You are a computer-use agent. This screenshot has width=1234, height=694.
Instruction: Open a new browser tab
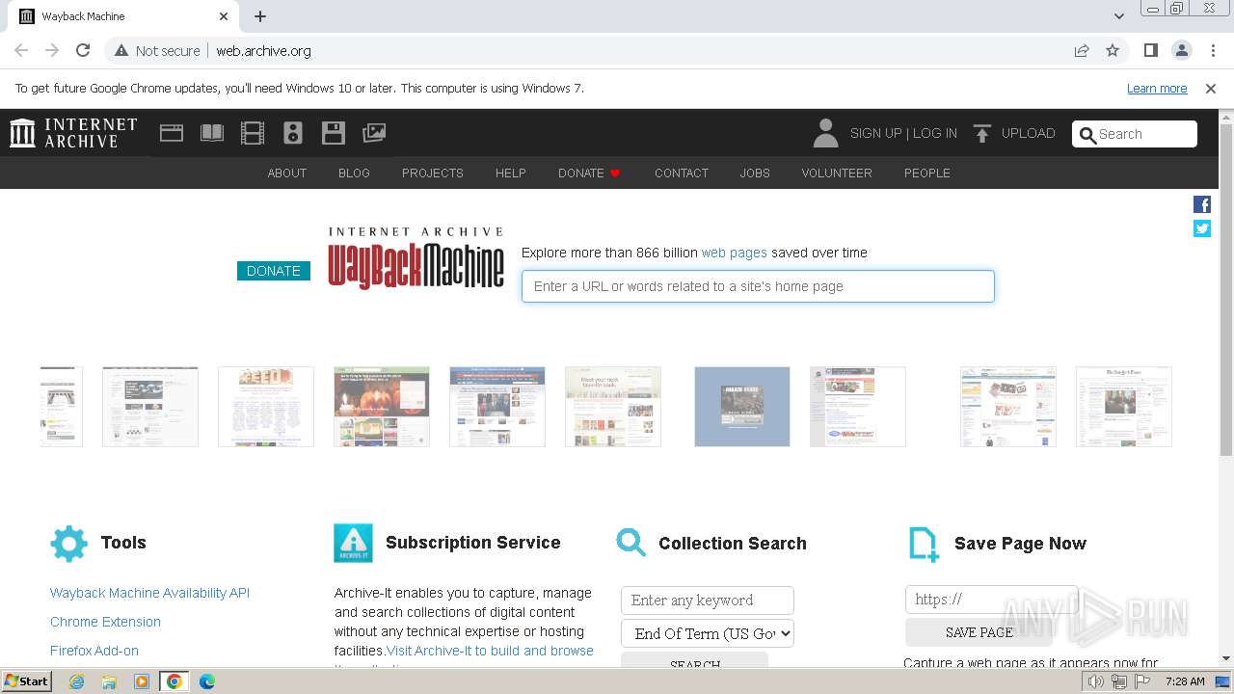(260, 16)
